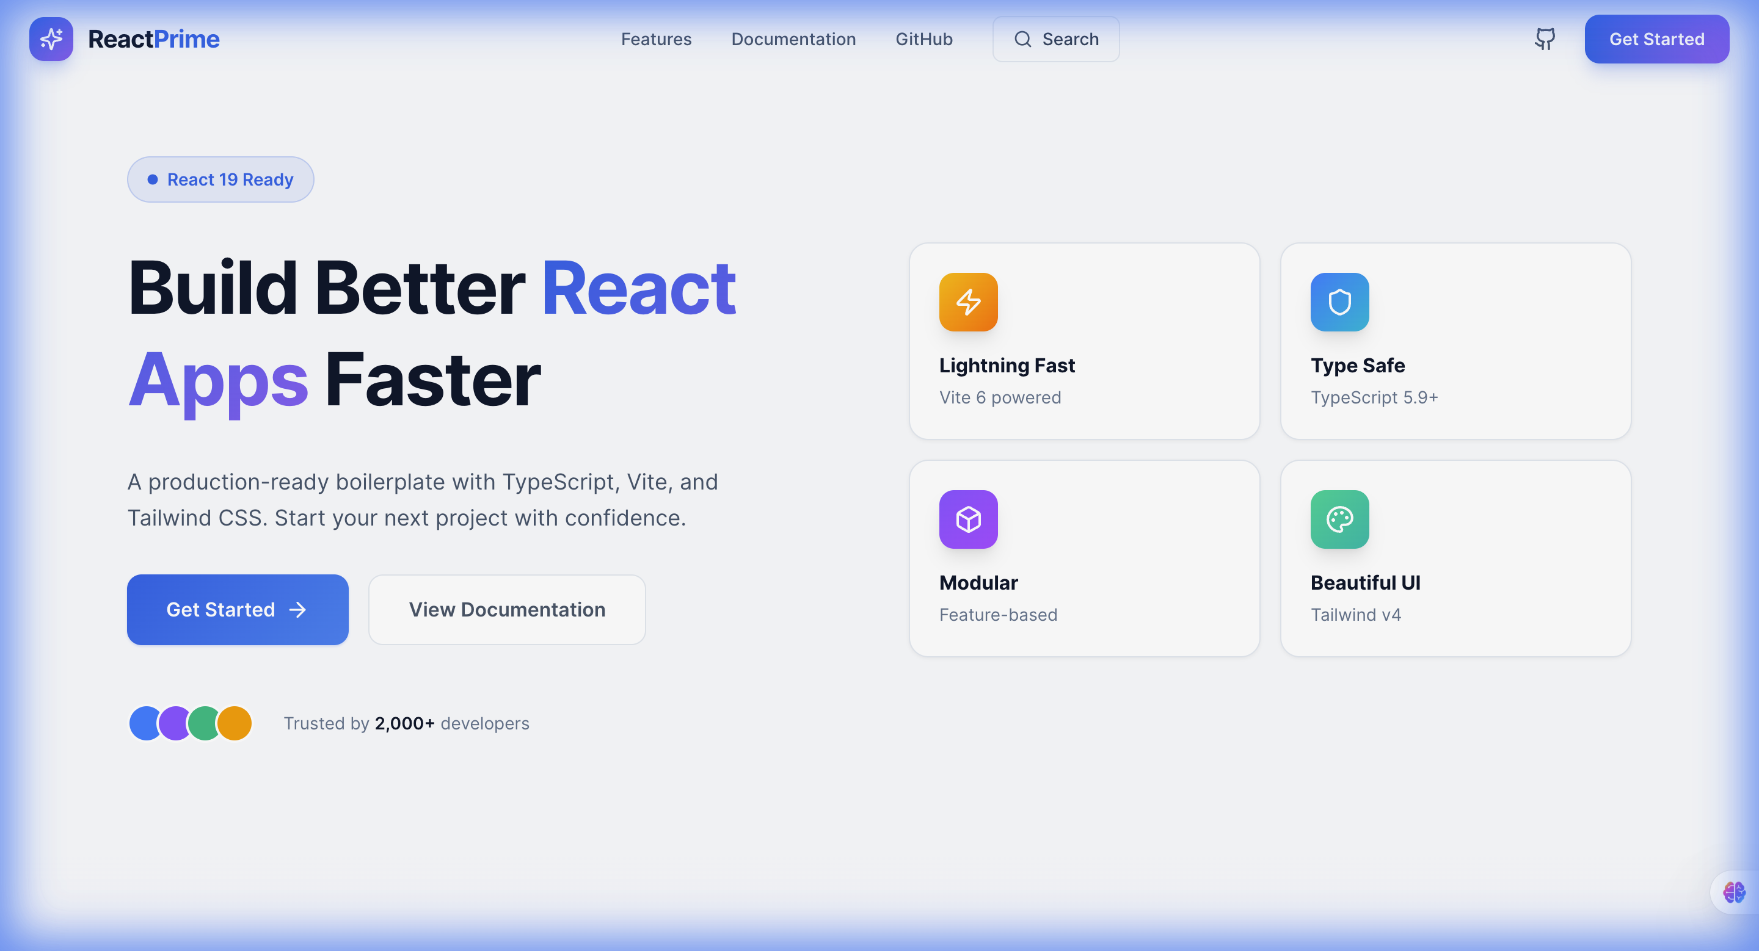Open the GitHub octocat icon link
The height and width of the screenshot is (951, 1759).
click(x=1545, y=39)
